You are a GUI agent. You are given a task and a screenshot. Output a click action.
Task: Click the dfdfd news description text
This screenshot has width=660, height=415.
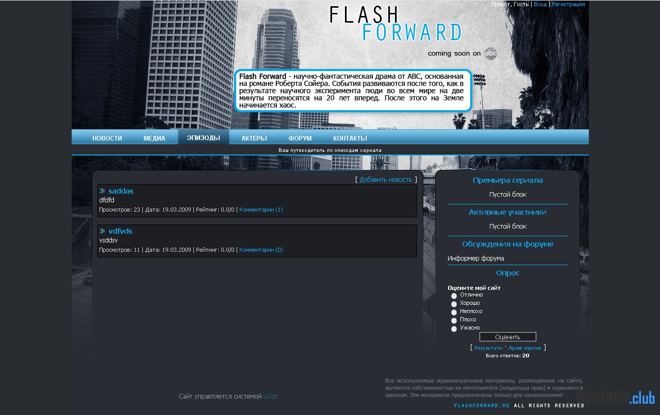[x=107, y=200]
